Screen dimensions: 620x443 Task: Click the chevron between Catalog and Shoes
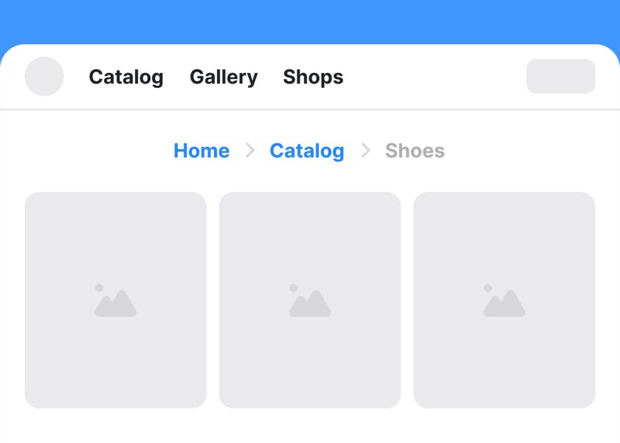(366, 151)
